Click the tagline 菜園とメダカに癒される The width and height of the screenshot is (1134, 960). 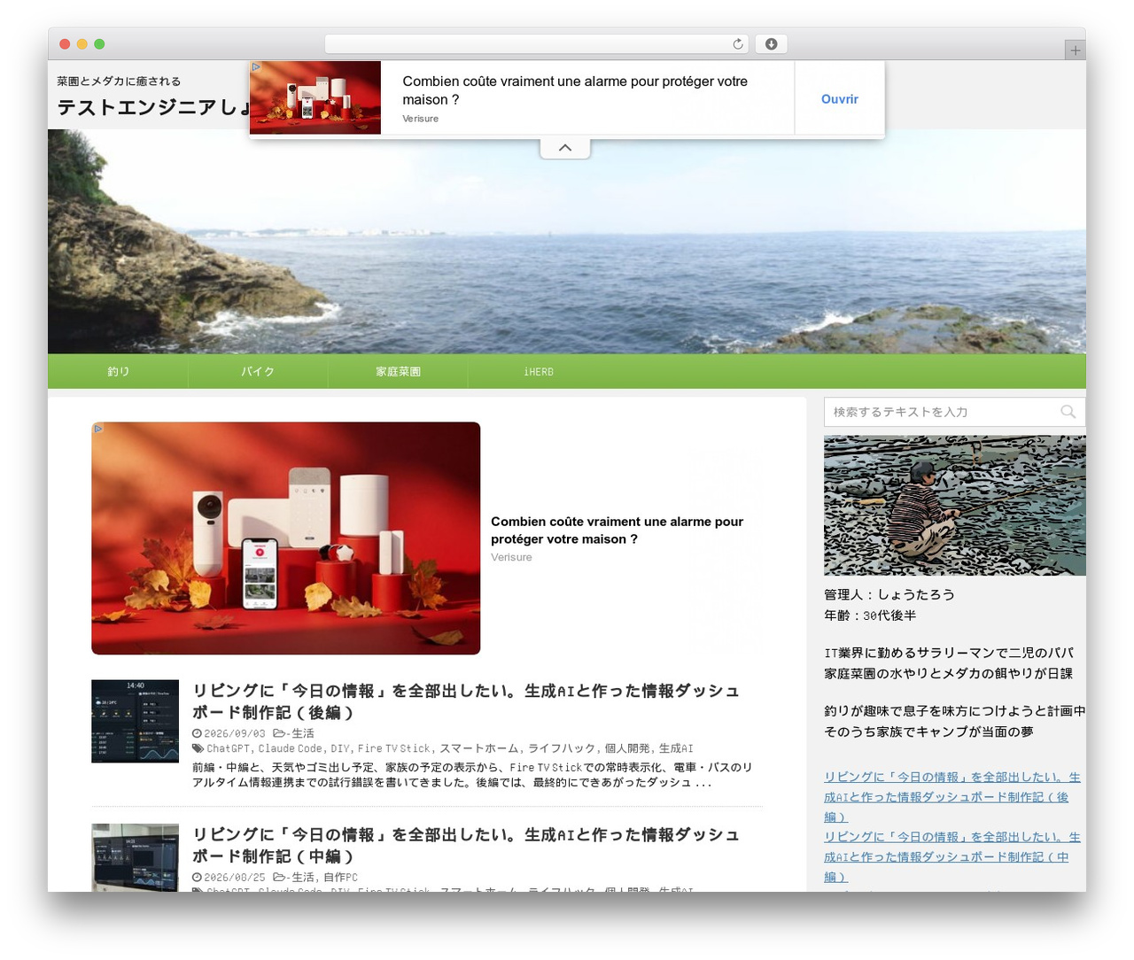[x=119, y=81]
